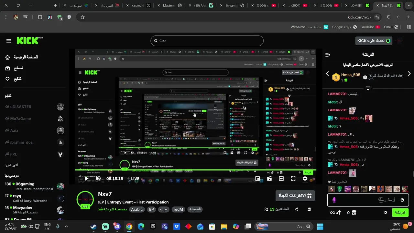The height and width of the screenshot is (233, 414).
Task: Open the YouTube bookmark
Action: (370, 27)
